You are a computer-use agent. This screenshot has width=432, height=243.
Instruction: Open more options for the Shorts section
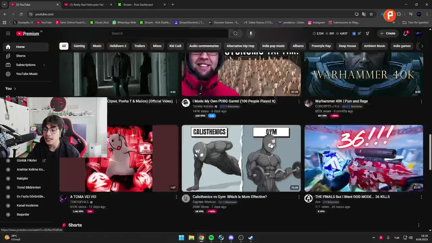[418, 225]
